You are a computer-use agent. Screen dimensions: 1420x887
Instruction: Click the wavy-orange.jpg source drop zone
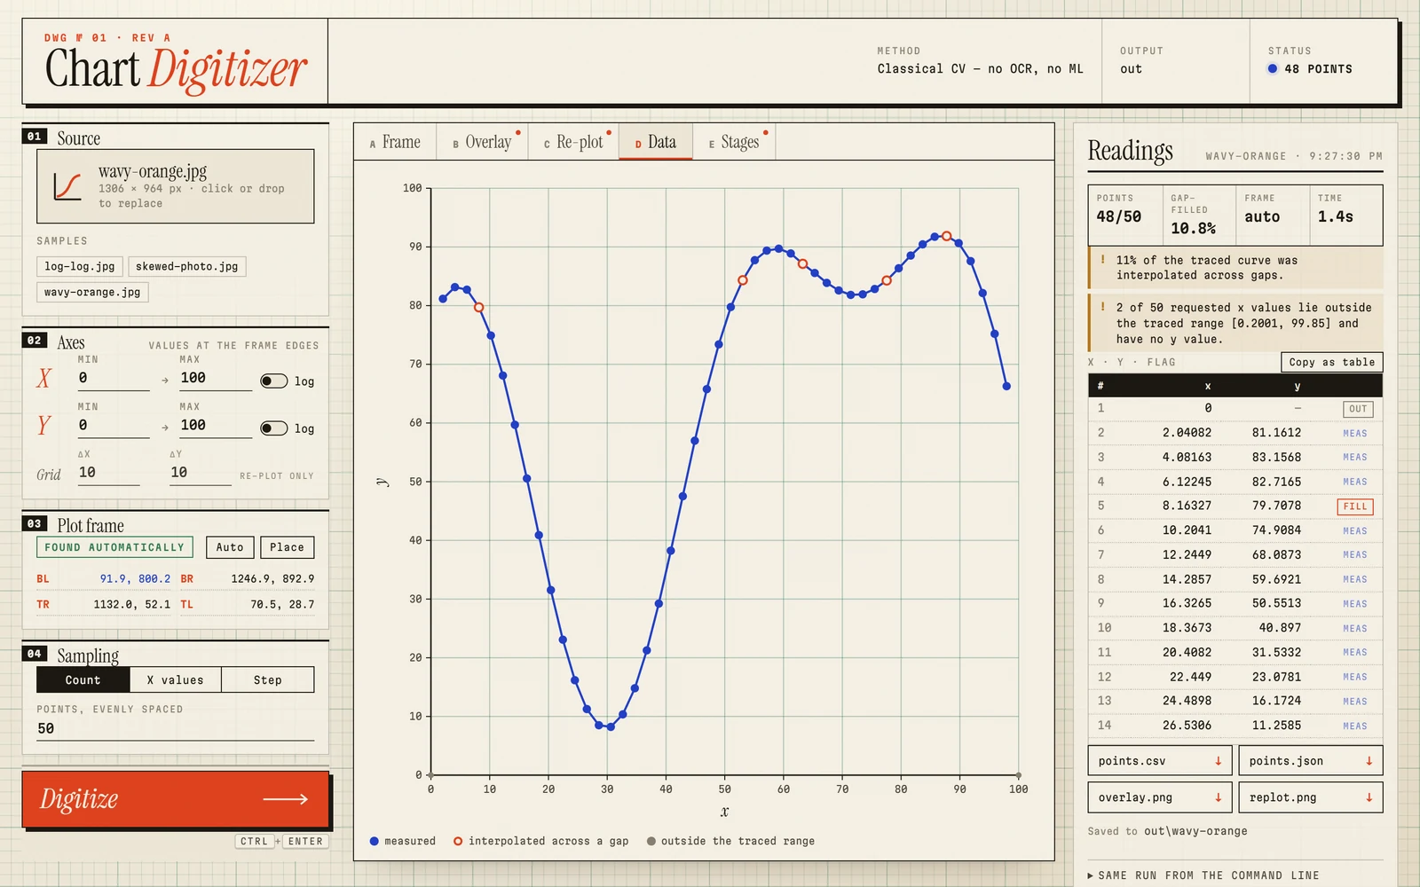click(x=176, y=186)
